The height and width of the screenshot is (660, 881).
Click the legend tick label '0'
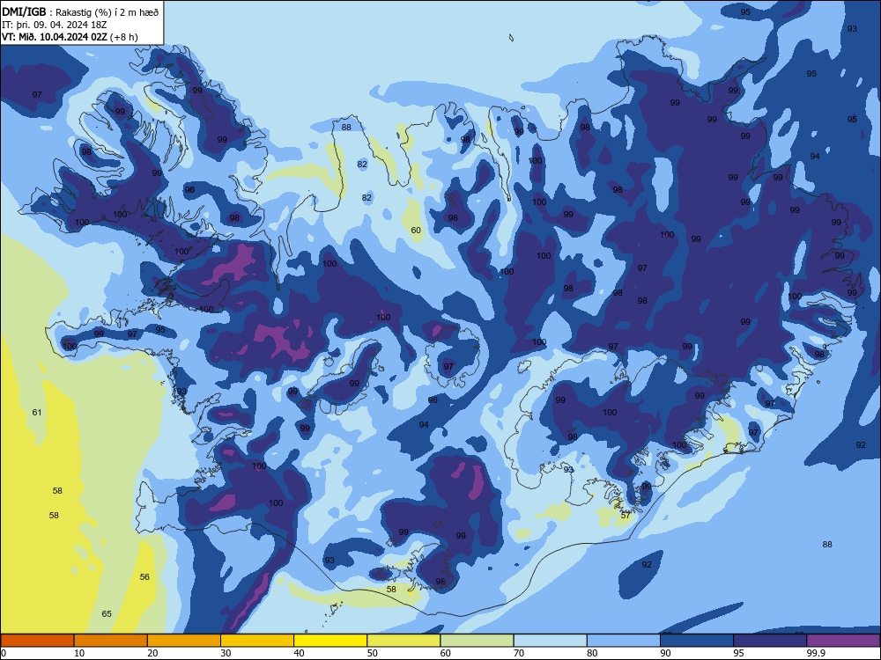click(x=4, y=653)
